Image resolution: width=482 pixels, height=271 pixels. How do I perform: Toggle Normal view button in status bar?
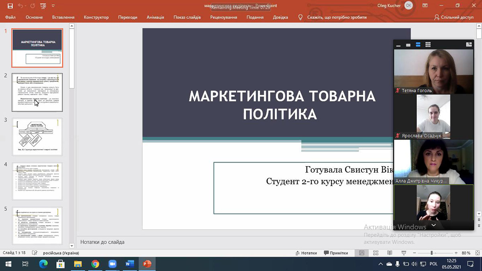(x=362, y=253)
